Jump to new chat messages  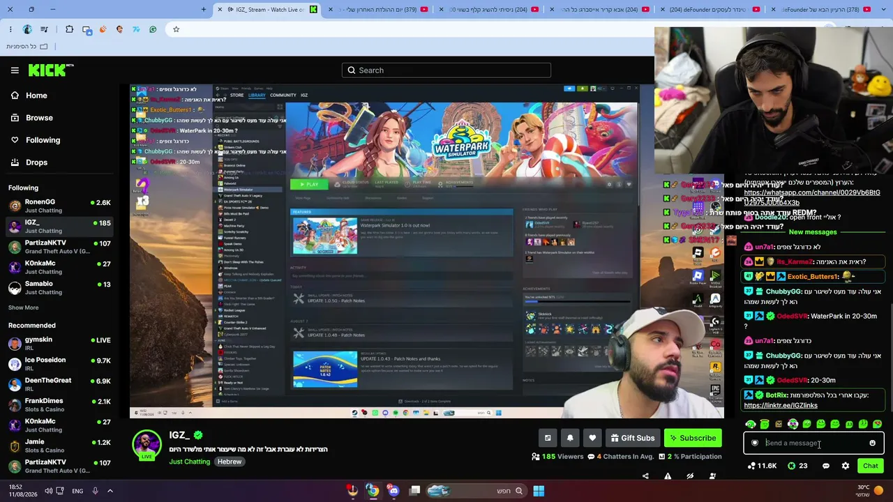tap(813, 232)
